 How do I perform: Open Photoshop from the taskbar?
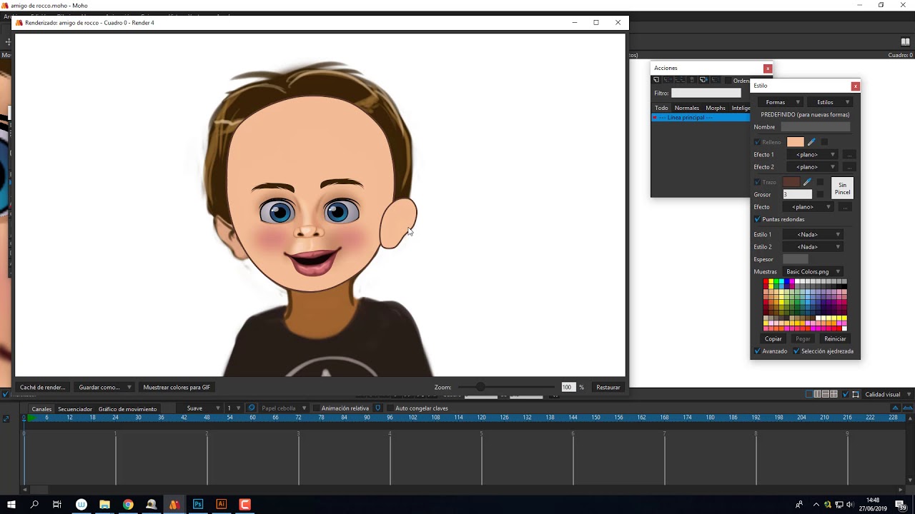point(198,504)
